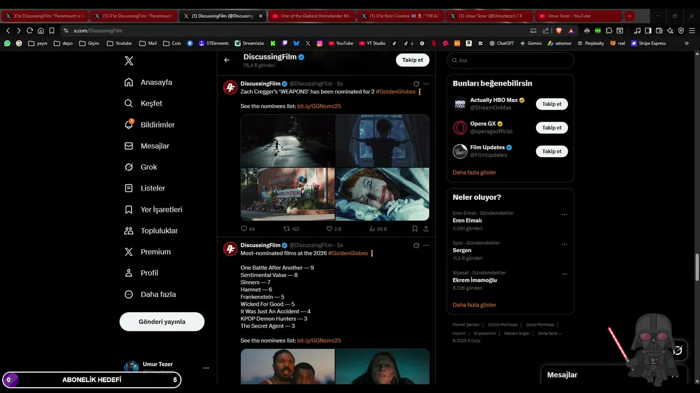
Task: Show more bookmarks with the overflow chevron
Action: click(687, 43)
